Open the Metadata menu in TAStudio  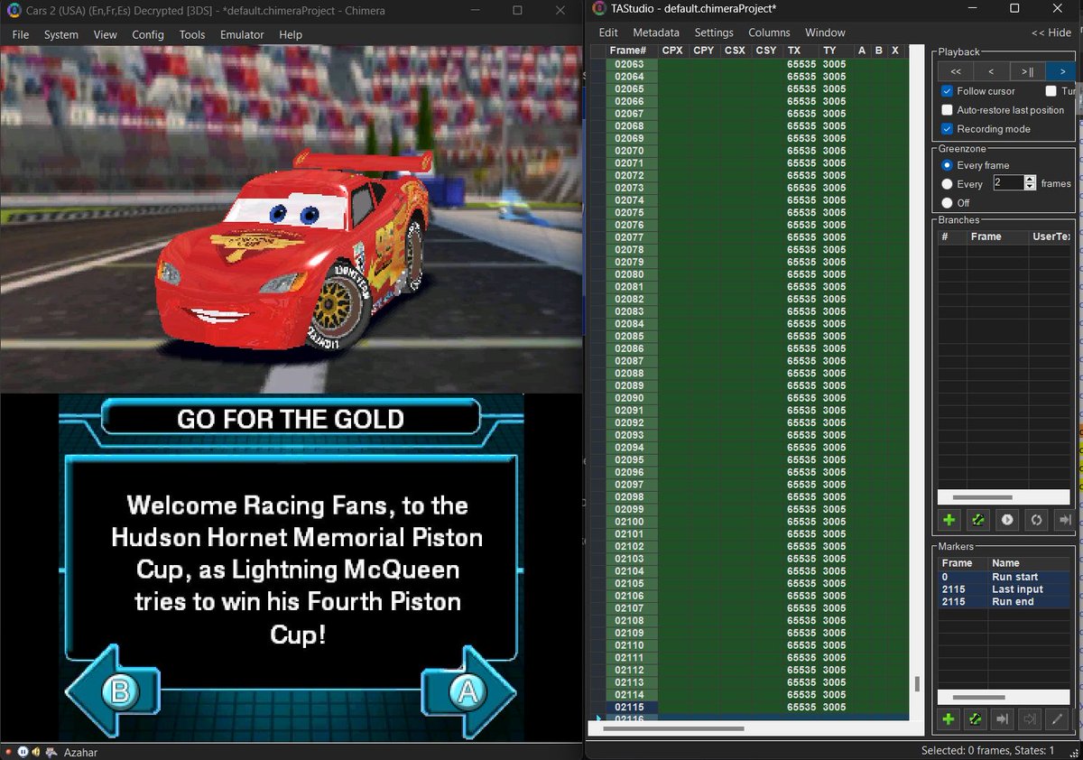coord(656,32)
